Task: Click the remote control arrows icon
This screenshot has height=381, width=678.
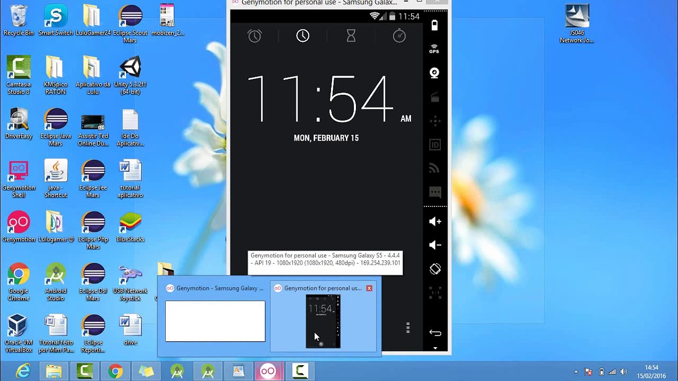Action: (434, 121)
